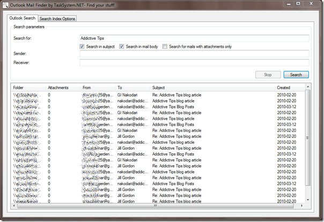Close the Outlook Mail Finder window
Screen dimensions: 324x222
(x=311, y=4)
